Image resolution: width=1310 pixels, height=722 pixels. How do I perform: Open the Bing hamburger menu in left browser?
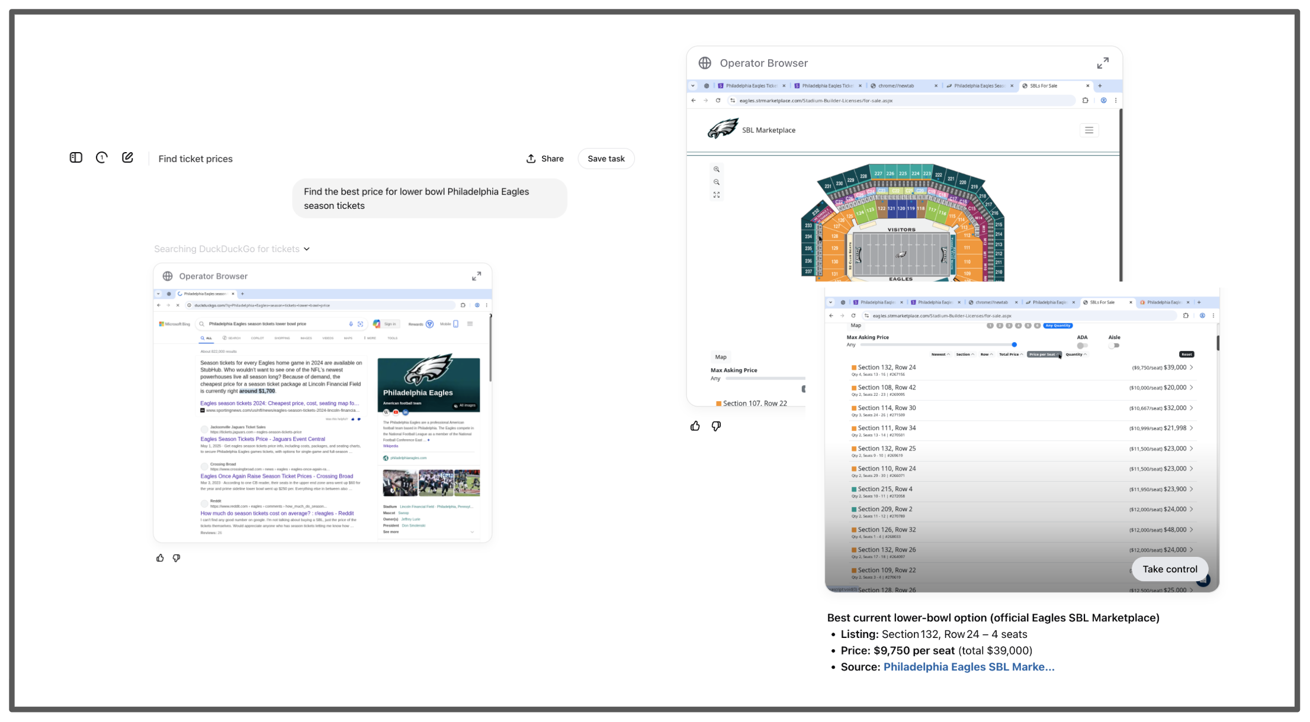point(470,324)
